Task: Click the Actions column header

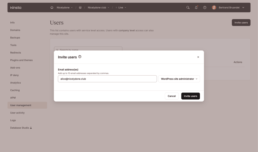Action: click(x=238, y=62)
